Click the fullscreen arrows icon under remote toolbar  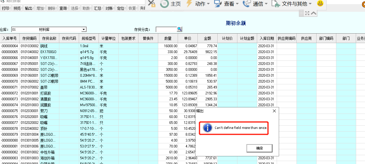pyautogui.click(x=307, y=13)
